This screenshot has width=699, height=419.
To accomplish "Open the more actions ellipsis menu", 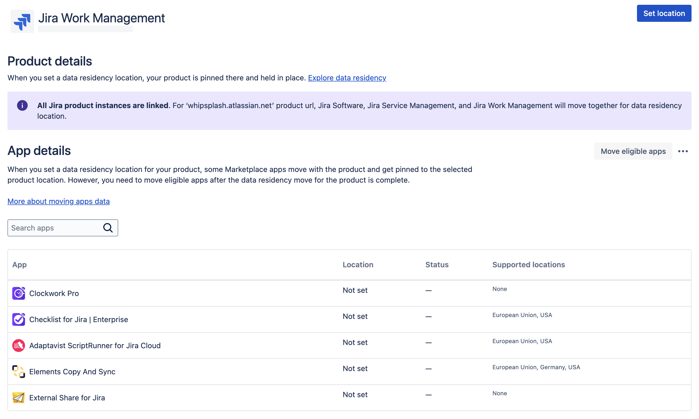I will click(x=683, y=151).
